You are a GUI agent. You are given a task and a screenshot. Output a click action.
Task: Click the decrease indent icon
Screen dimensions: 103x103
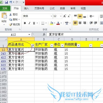point(91,23)
